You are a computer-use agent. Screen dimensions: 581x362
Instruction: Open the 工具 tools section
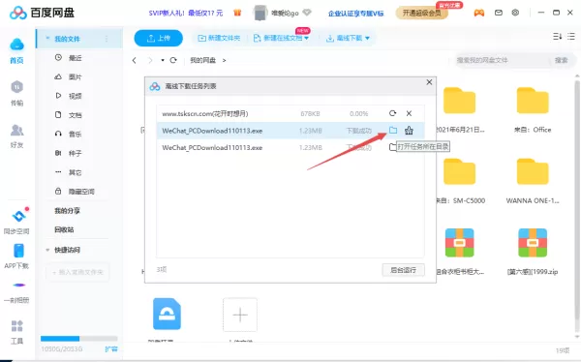pos(16,332)
